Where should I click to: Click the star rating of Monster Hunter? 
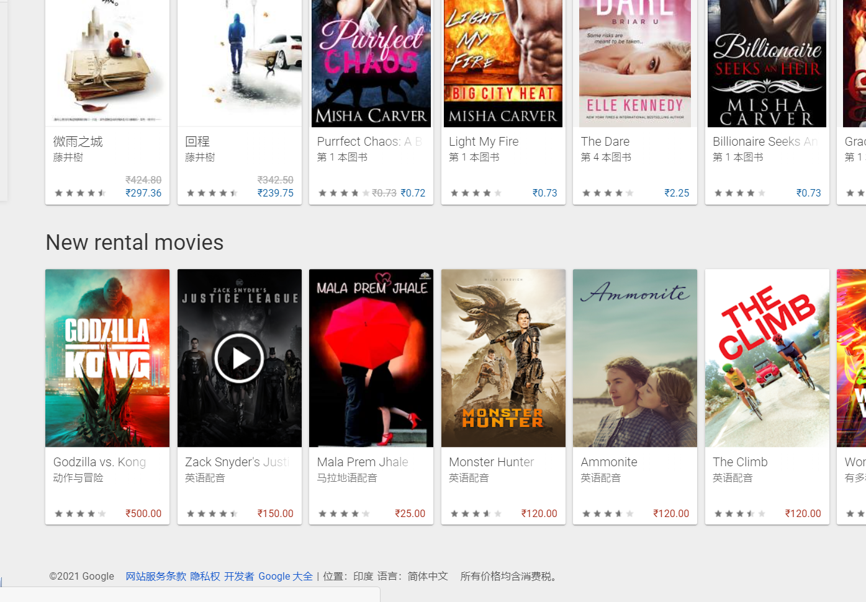tap(476, 513)
